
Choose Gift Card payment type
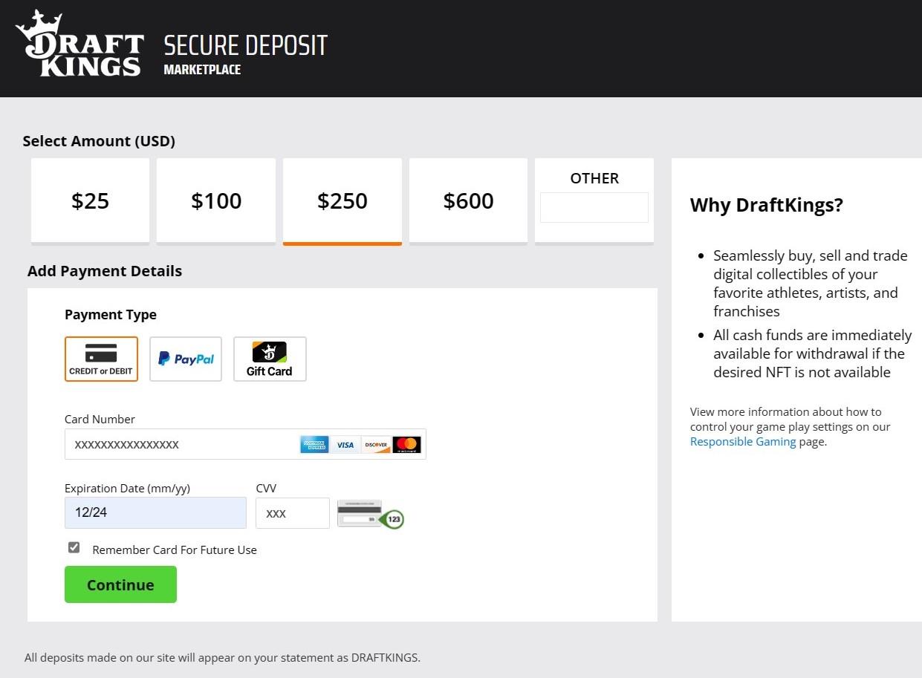270,359
